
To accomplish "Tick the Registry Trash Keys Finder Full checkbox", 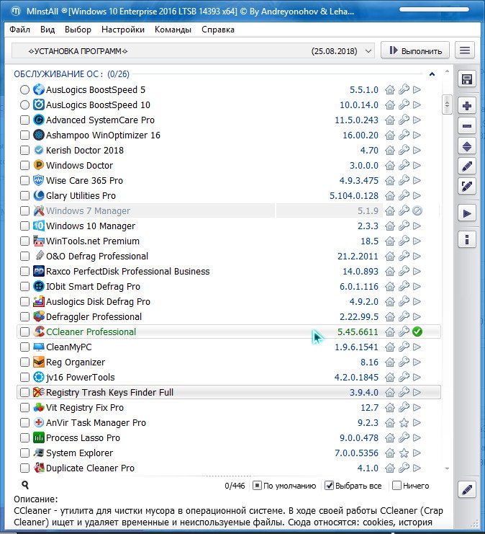I will tap(24, 392).
